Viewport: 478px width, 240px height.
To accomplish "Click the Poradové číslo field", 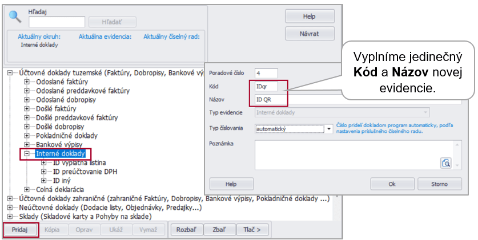I will point(266,73).
